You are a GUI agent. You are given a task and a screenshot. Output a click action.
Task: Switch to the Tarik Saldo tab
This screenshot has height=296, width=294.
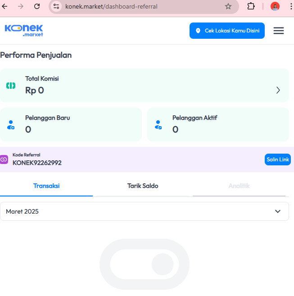(143, 186)
